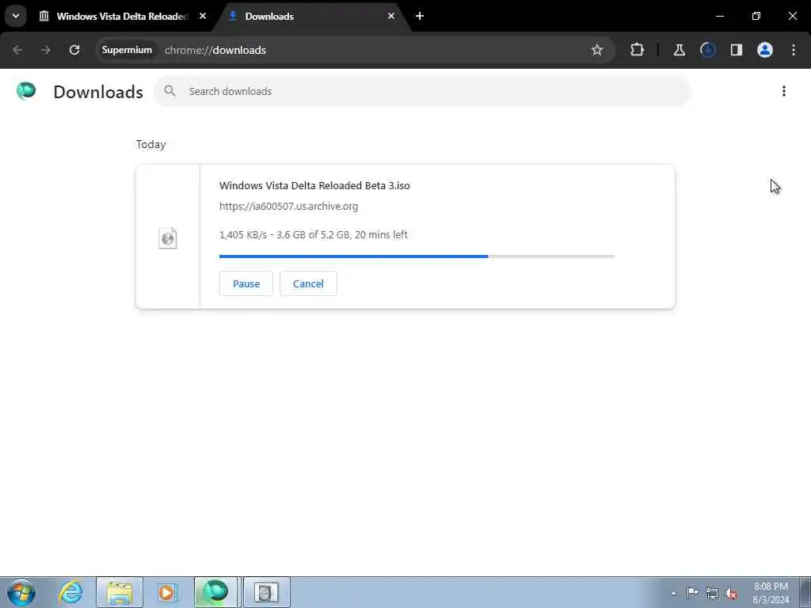This screenshot has width=811, height=608.
Task: Click the Supermium taskbar button
Action: [215, 592]
